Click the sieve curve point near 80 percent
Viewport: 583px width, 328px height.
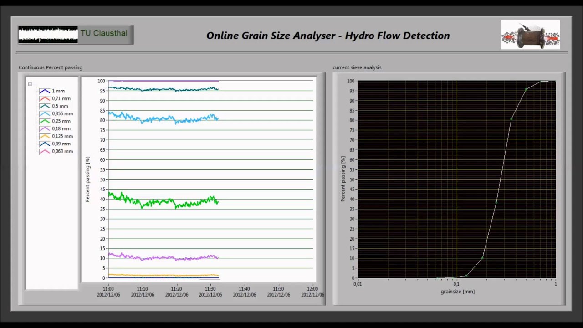[511, 120]
